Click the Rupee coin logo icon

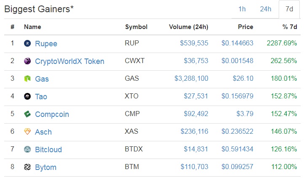click(x=27, y=43)
